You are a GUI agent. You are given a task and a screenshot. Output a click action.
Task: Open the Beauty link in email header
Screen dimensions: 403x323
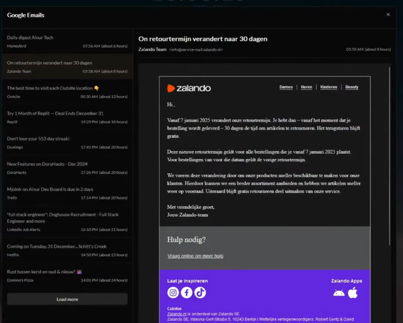[x=352, y=87]
